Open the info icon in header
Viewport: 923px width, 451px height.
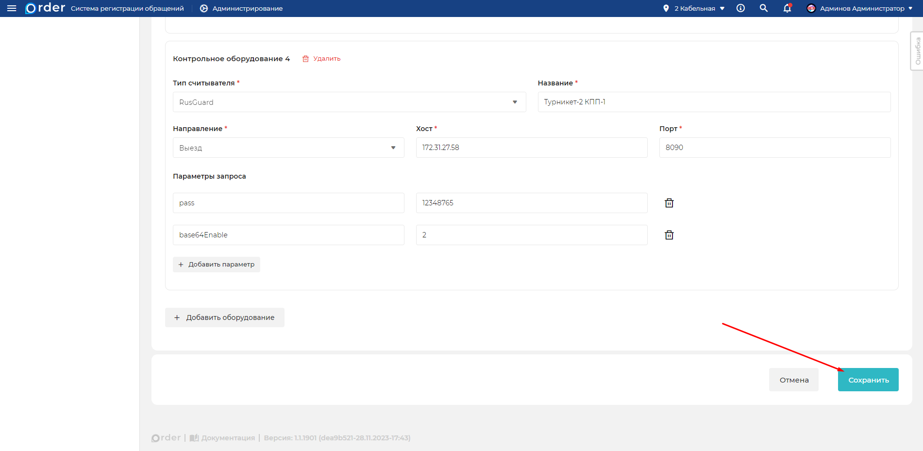point(740,8)
